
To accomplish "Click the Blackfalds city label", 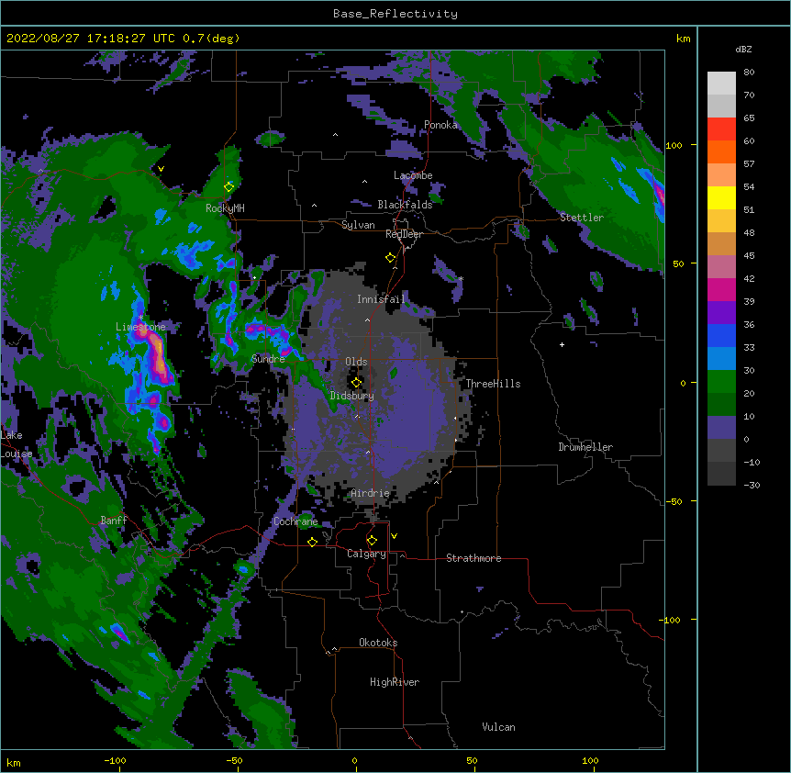I will click(x=405, y=205).
